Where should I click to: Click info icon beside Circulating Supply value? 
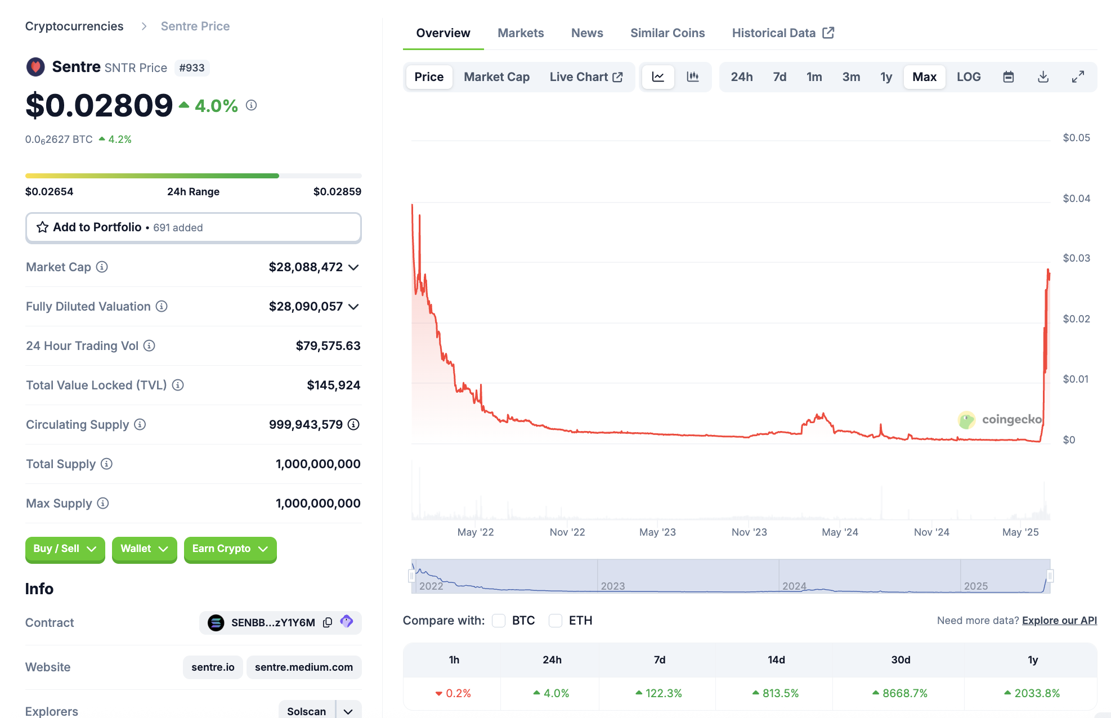pyautogui.click(x=353, y=425)
